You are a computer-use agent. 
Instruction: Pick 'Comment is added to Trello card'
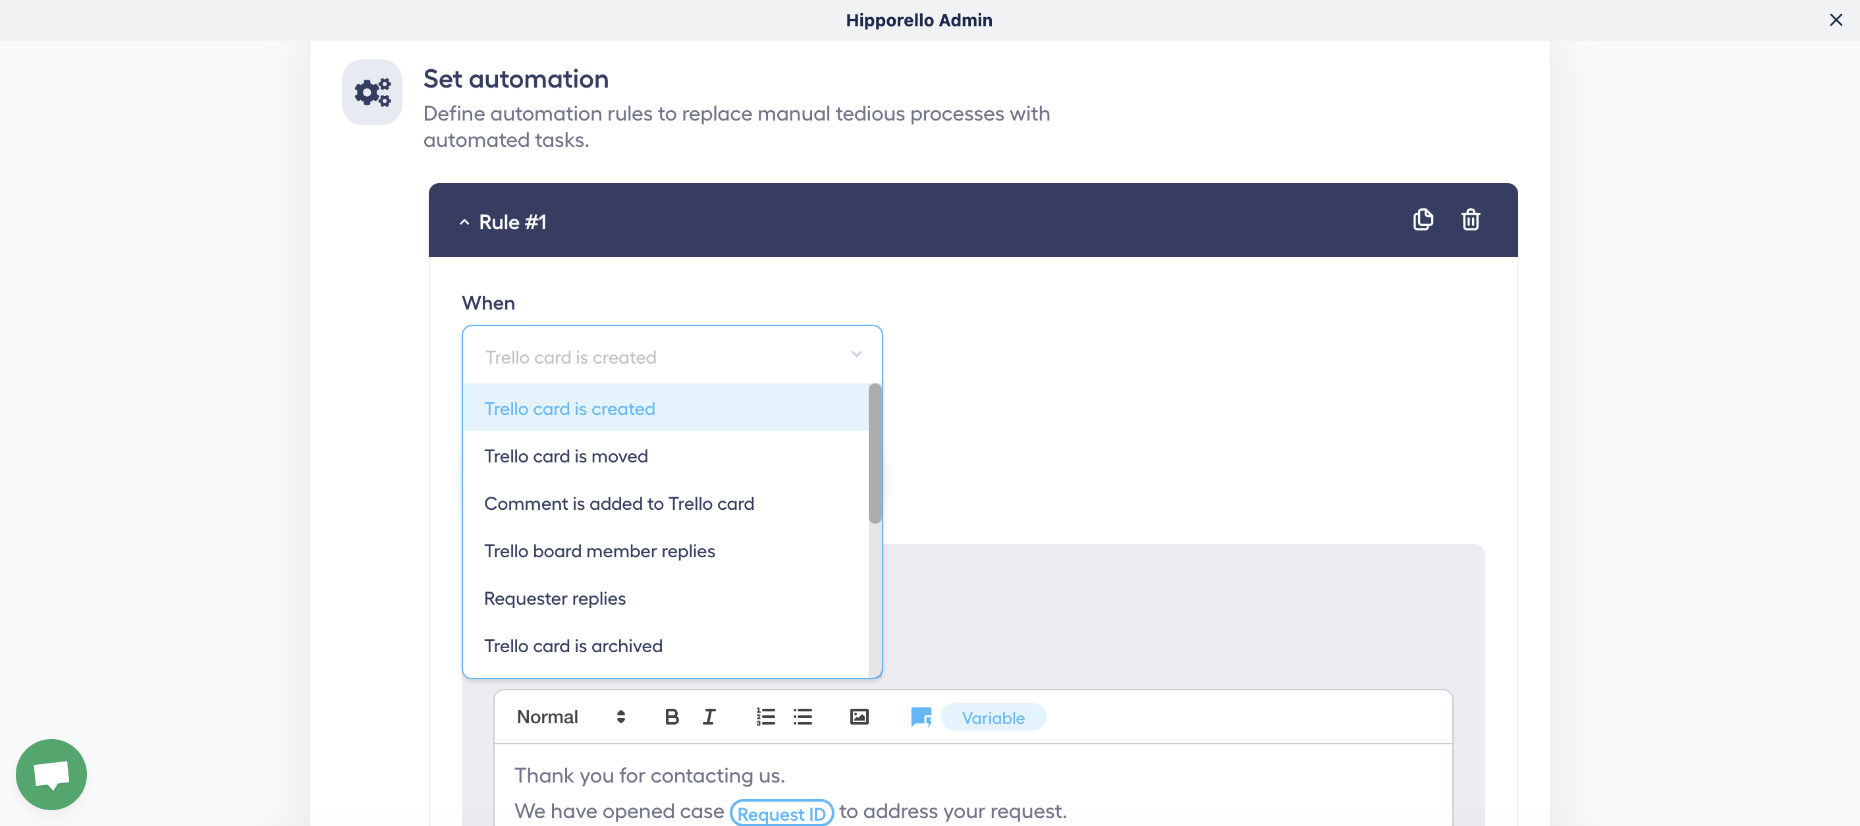click(x=619, y=504)
